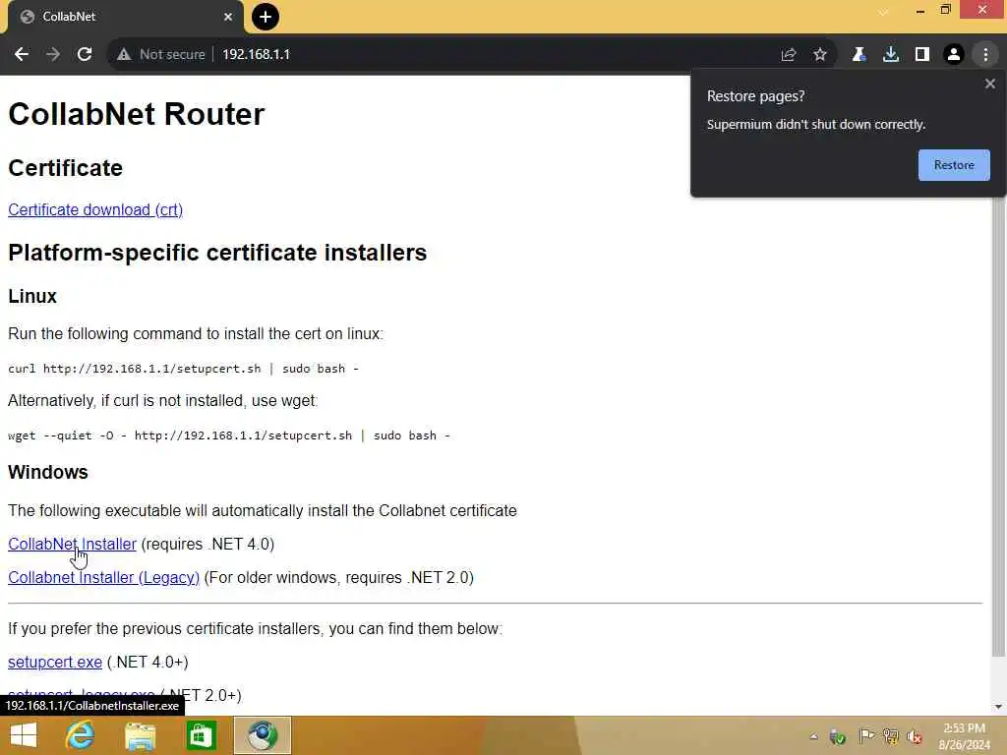Open File Explorer from taskbar
The height and width of the screenshot is (755, 1007).
tap(140, 735)
